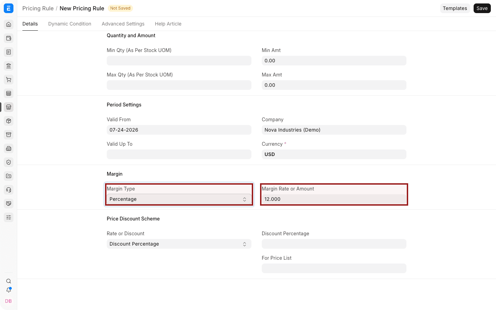Click the Company field showing Nova Industries
This screenshot has height=310, width=496.
[334, 130]
